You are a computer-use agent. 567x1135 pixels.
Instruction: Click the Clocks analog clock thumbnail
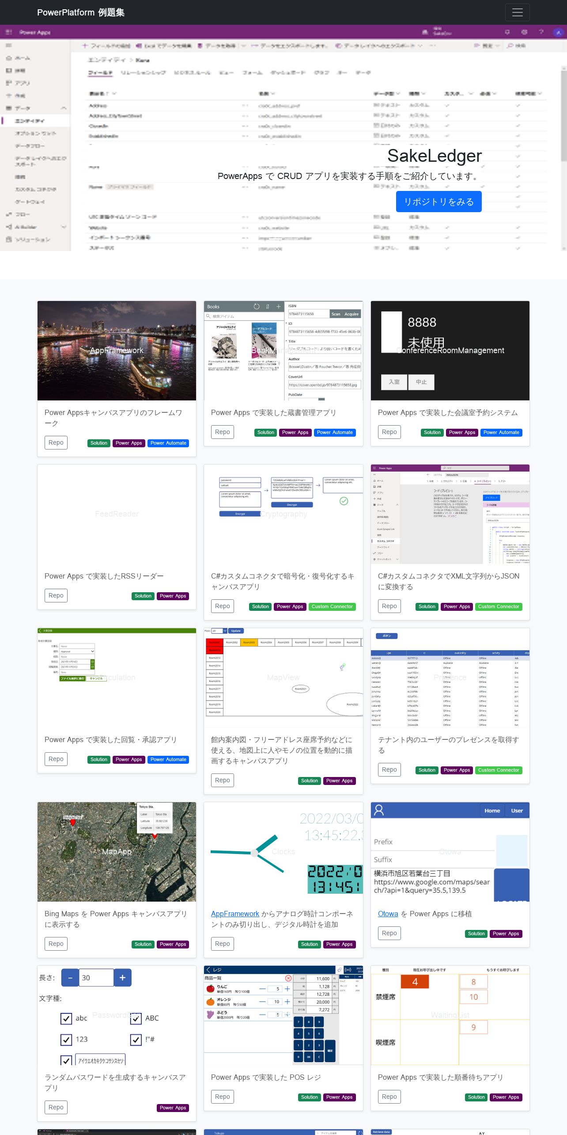coord(283,852)
